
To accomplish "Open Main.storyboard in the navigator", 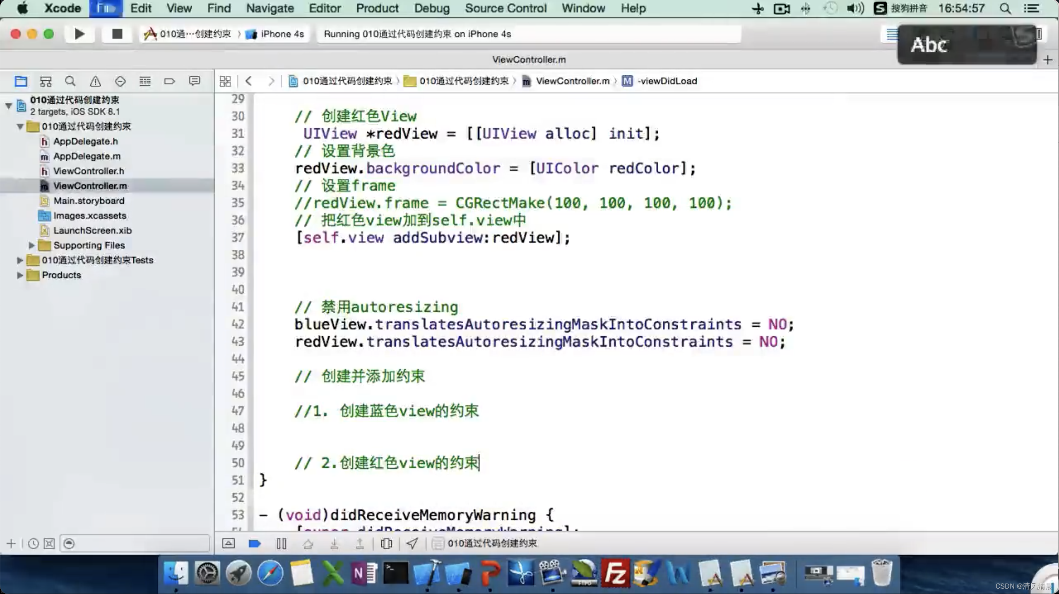I will pos(89,201).
